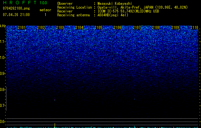Click the meteor count label
Viewport: 201px width, 128px height.
tap(45, 10)
